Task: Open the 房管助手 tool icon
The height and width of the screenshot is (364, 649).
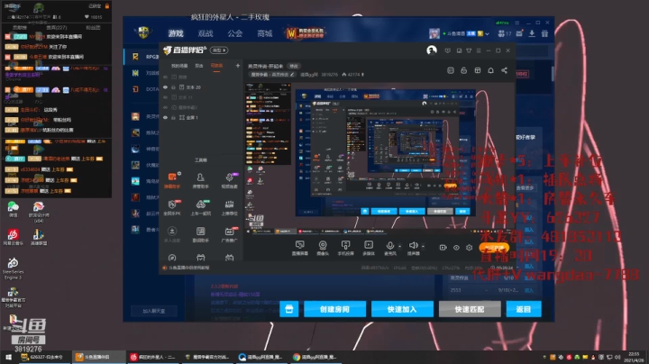Action: coord(200,180)
